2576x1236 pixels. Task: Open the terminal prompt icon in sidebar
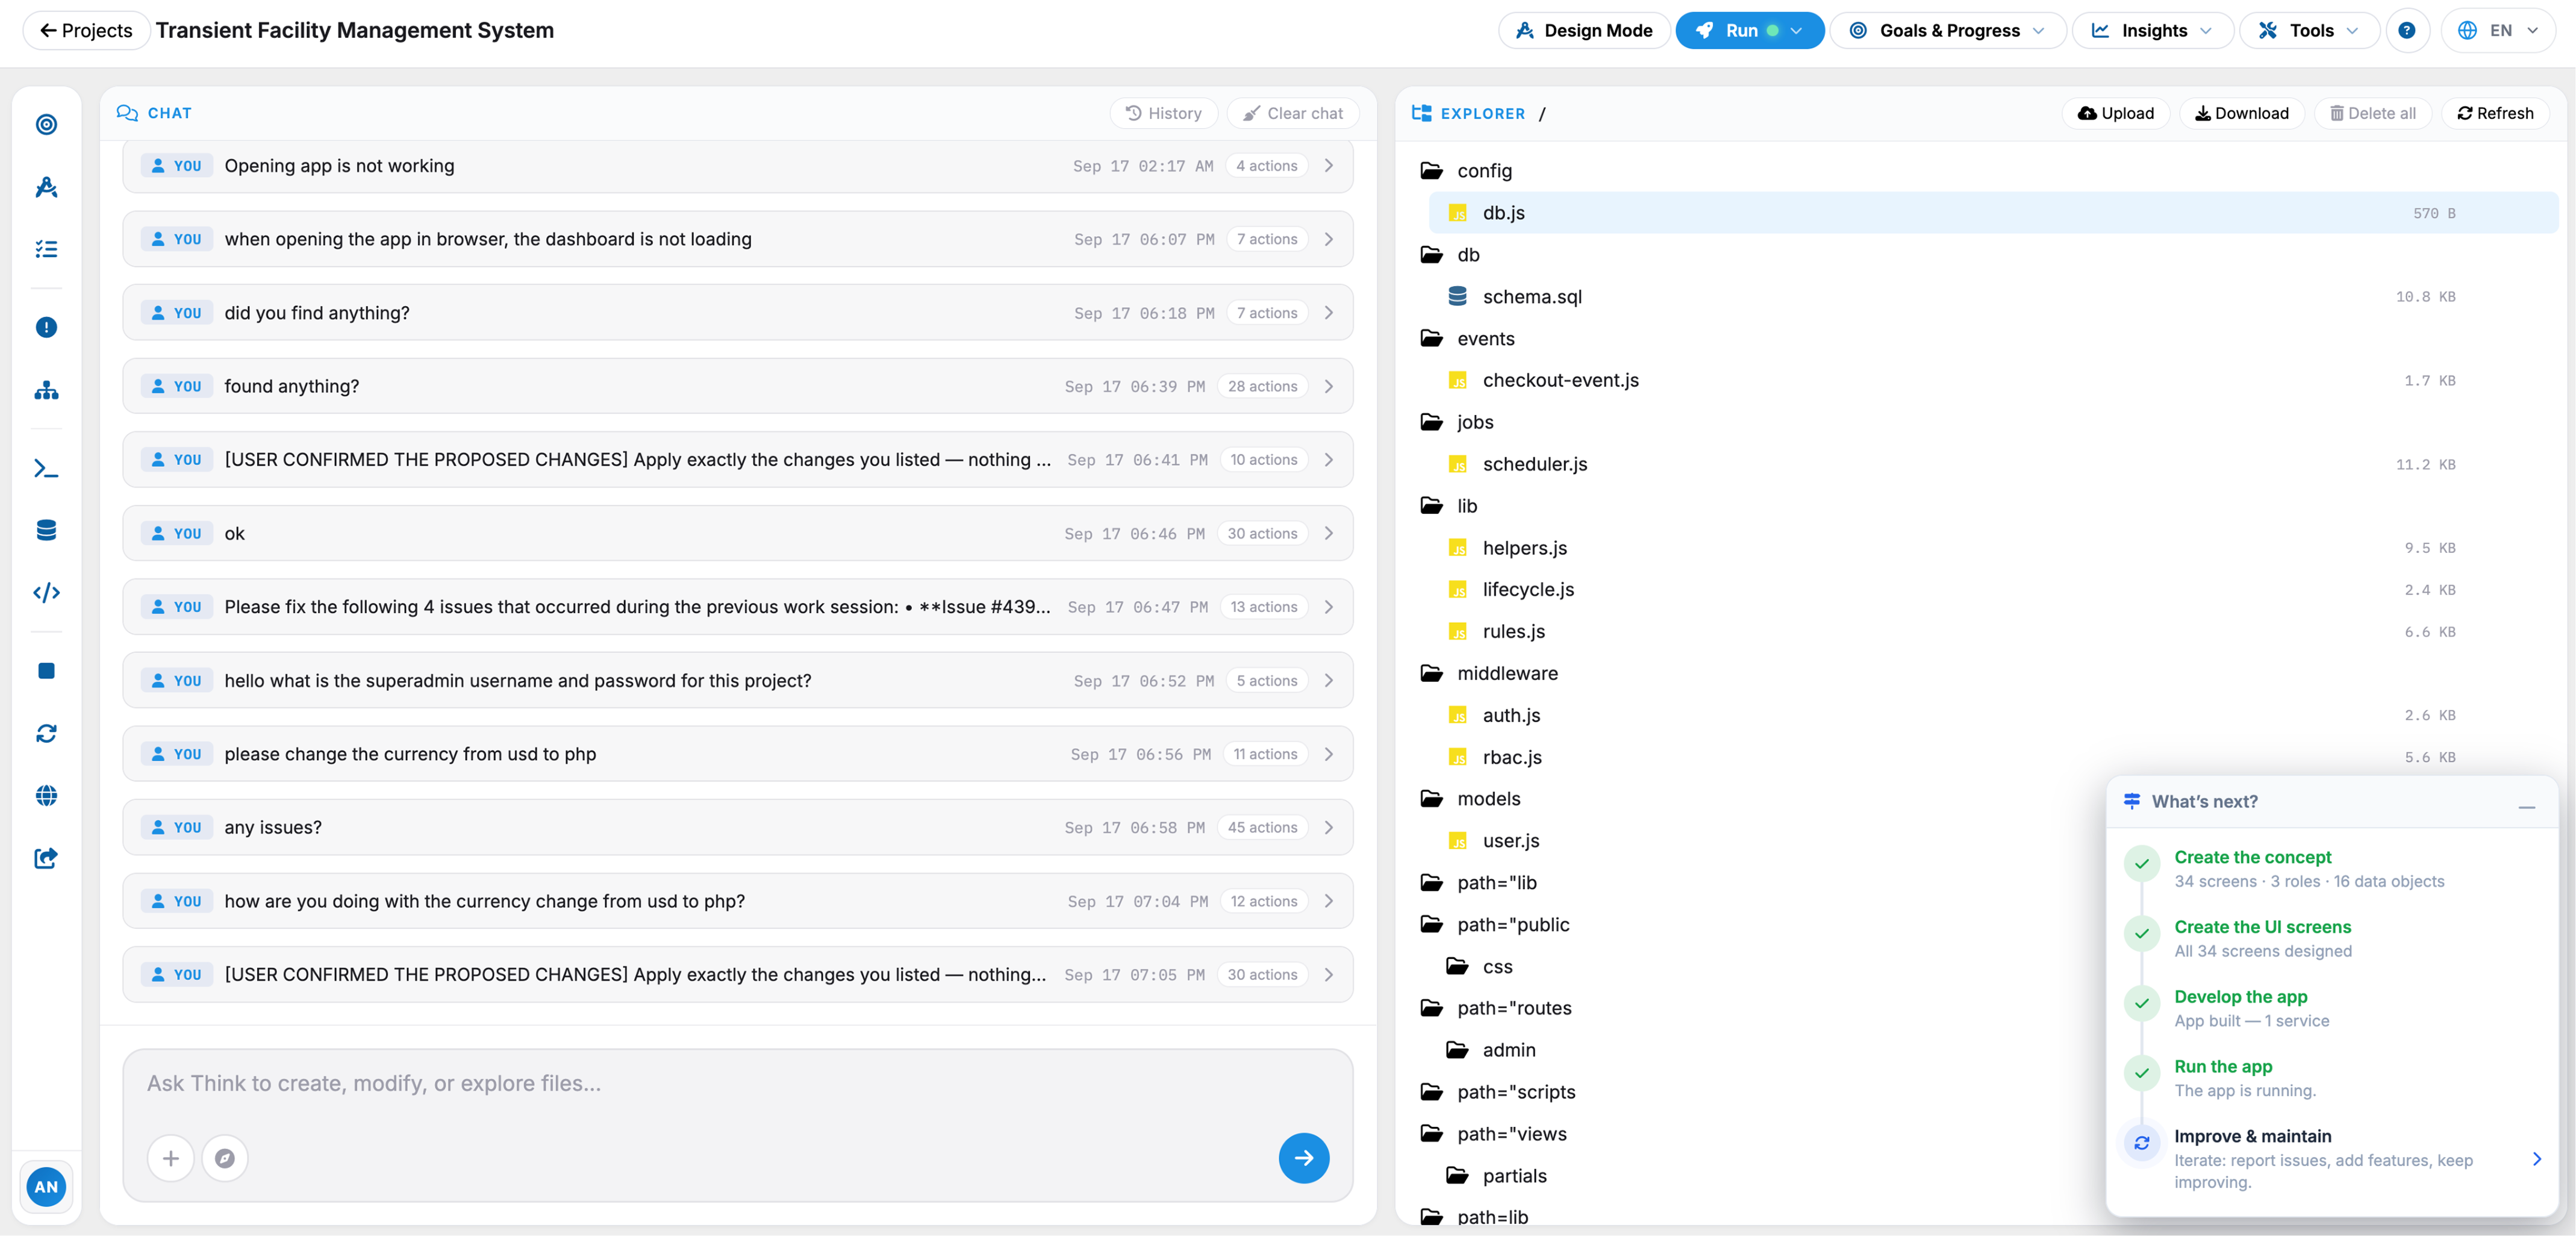(x=46, y=468)
